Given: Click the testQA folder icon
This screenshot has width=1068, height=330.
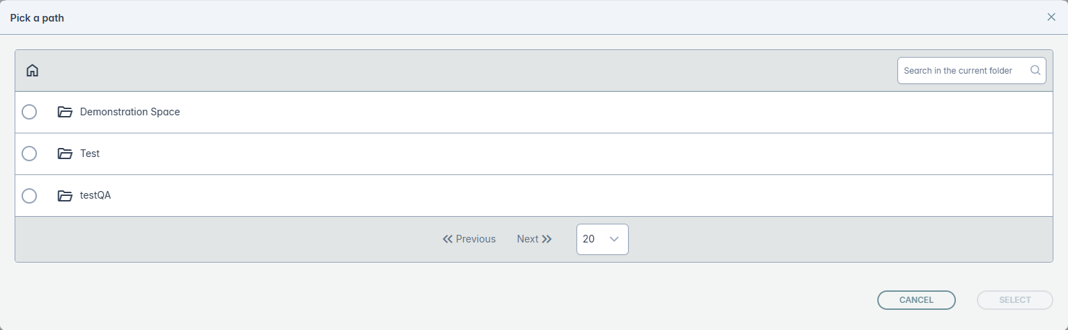Looking at the screenshot, I should coord(65,196).
